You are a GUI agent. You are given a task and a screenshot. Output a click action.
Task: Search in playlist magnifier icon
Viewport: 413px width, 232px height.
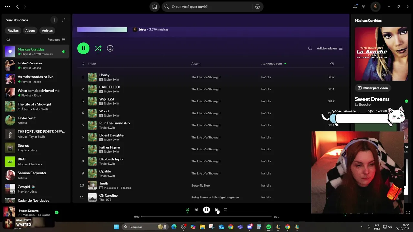coord(310,48)
